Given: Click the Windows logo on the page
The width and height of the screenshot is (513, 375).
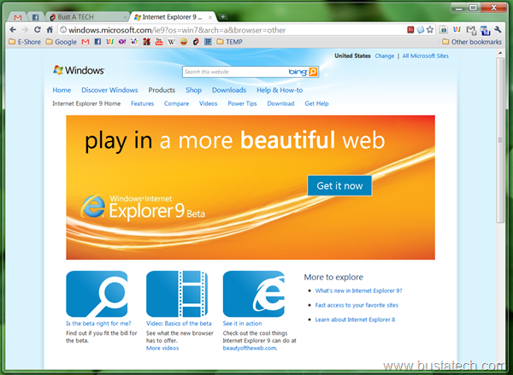Looking at the screenshot, I should (x=79, y=70).
